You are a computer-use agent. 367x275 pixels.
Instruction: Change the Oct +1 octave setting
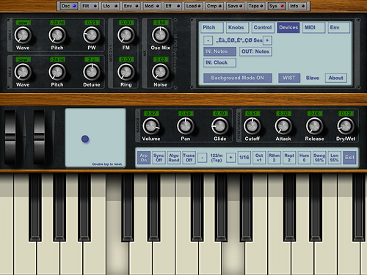(259, 158)
